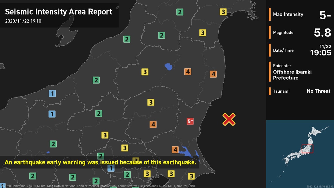Click the Magnitude 5.8 reading
This screenshot has height=188, width=334.
(x=322, y=33)
